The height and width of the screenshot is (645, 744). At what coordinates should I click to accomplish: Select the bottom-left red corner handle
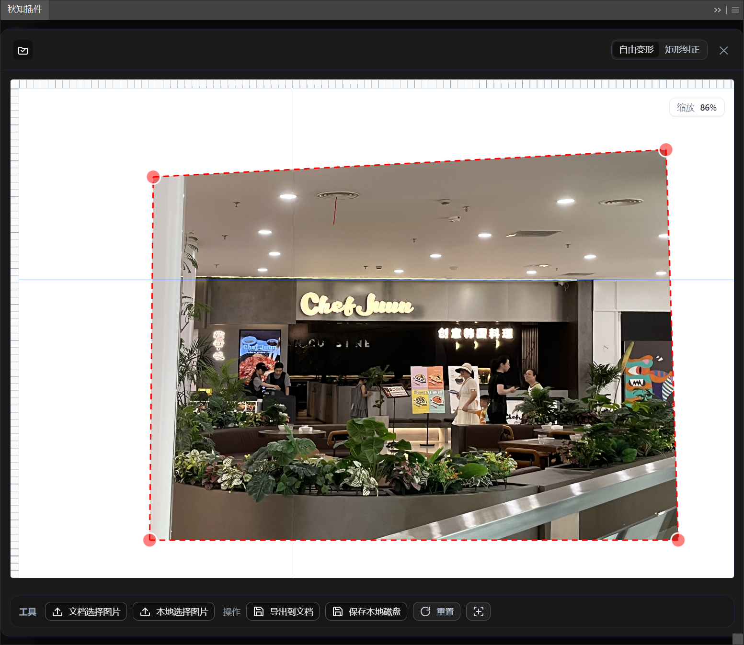pyautogui.click(x=150, y=540)
